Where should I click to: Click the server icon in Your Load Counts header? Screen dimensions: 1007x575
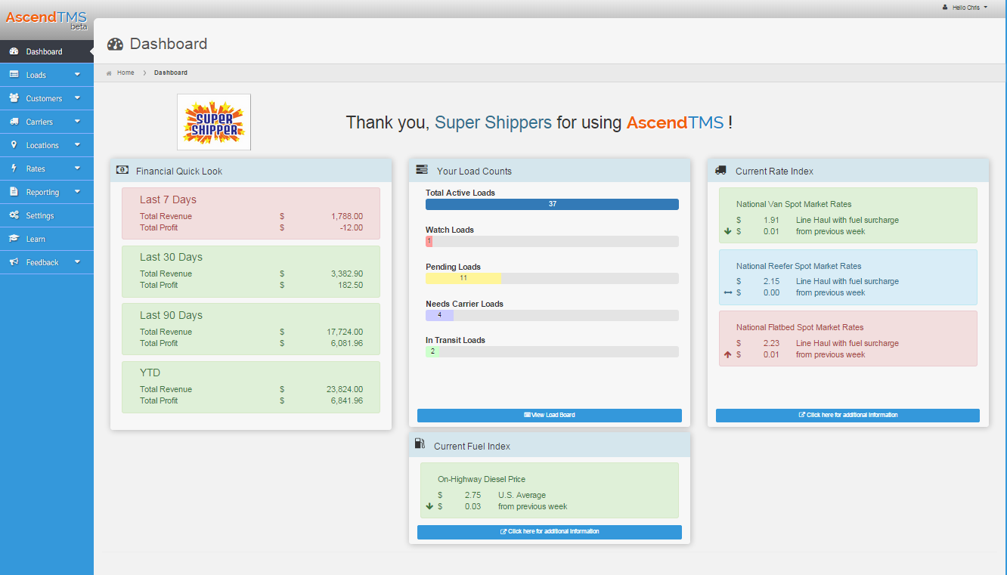coord(422,170)
